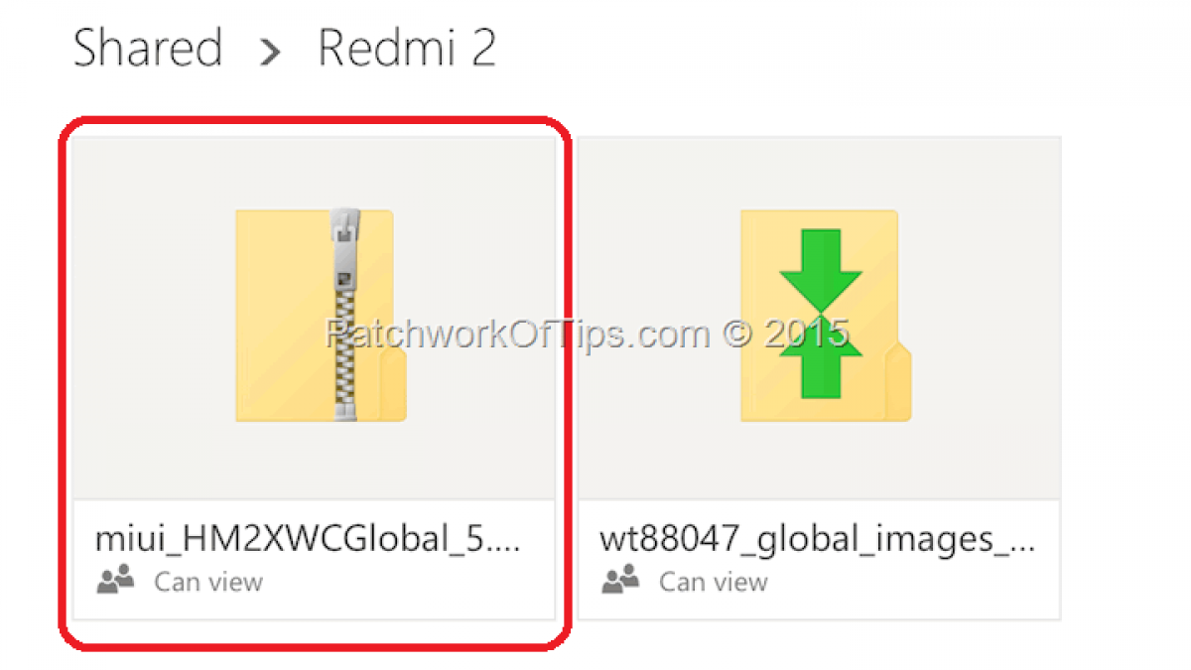Image resolution: width=1191 pixels, height=670 pixels.
Task: Open the zipped folder icon for miui file
Action: (x=321, y=316)
